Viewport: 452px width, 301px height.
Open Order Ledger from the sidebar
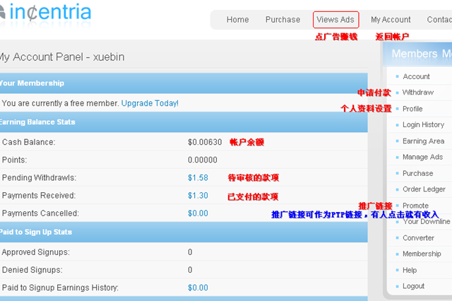tap(424, 189)
